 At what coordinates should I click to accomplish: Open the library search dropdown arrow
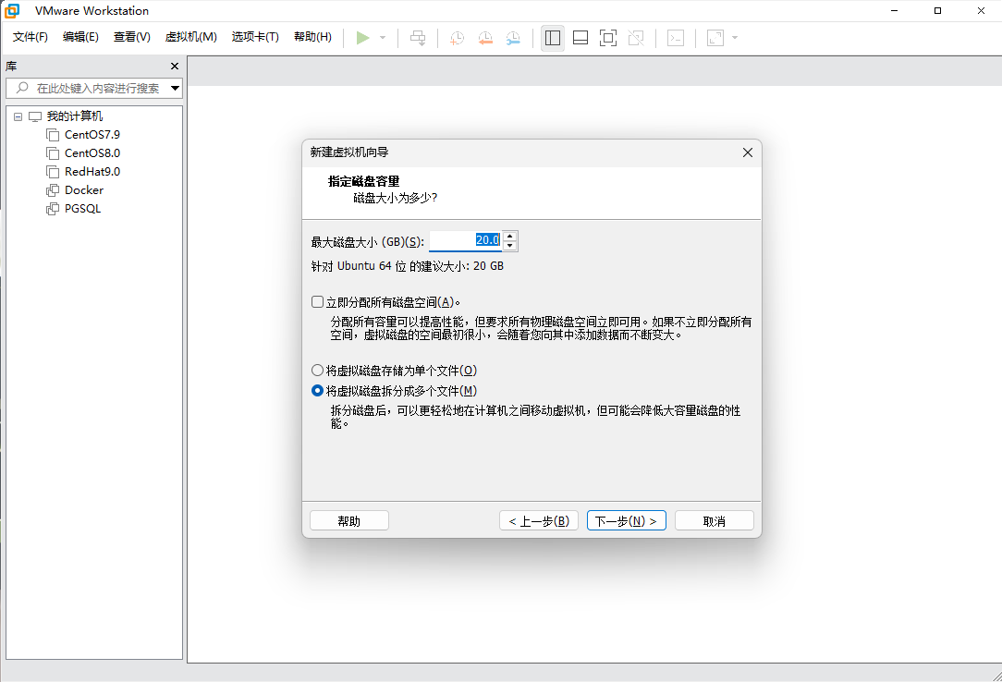pos(175,88)
